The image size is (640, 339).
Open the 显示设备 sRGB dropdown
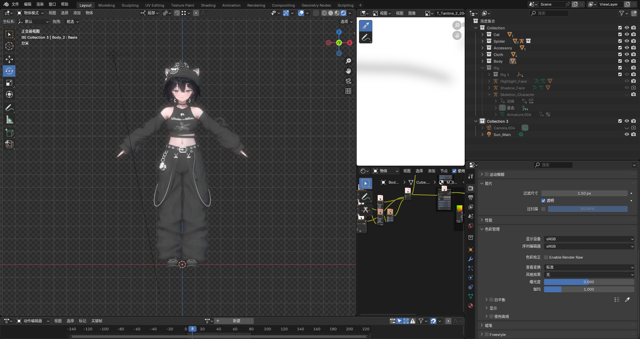click(x=589, y=239)
